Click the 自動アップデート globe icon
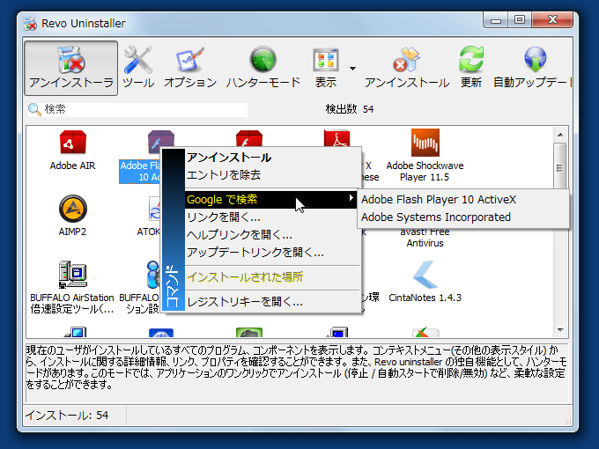Screen dimensions: 599x449 point(535,59)
